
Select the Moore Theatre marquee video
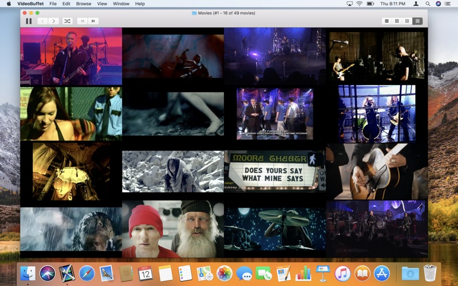click(x=275, y=171)
